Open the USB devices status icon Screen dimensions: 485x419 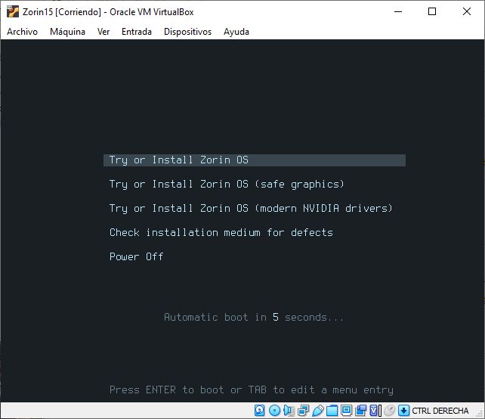(318, 411)
